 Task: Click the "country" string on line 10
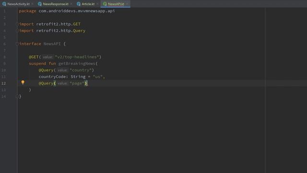tap(81, 70)
